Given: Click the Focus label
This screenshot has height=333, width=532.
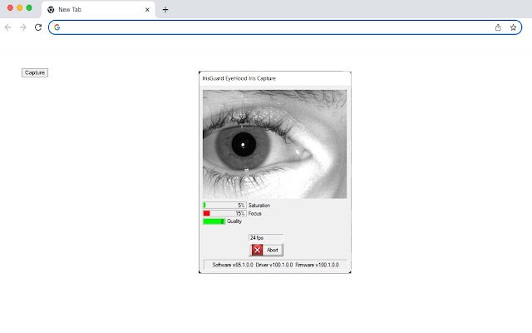Looking at the screenshot, I should [255, 213].
